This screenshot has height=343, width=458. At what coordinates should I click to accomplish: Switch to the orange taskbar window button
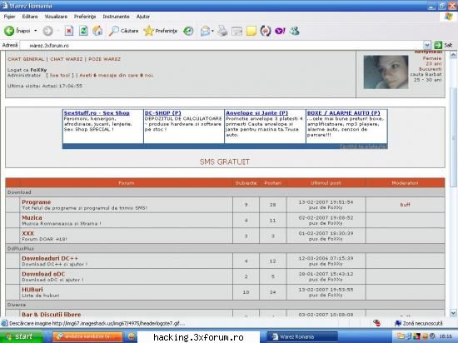point(88,336)
